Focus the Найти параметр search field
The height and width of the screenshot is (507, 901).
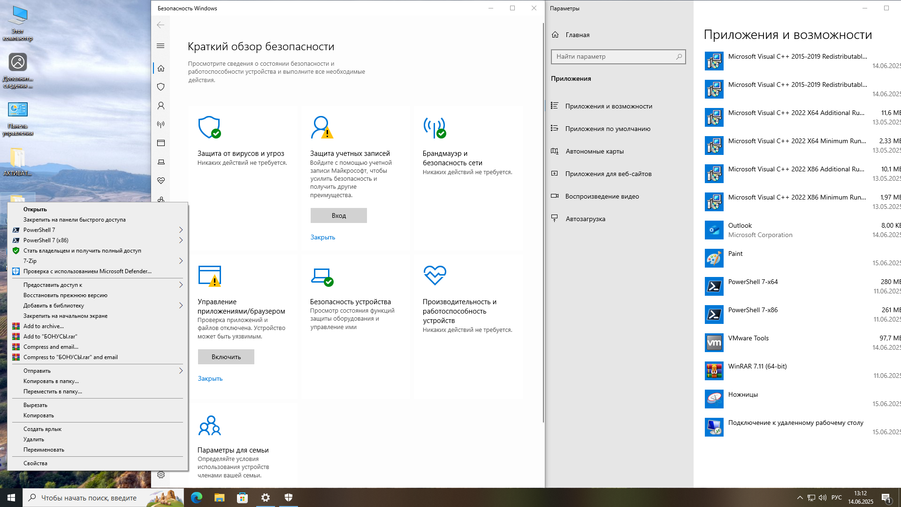[618, 57]
